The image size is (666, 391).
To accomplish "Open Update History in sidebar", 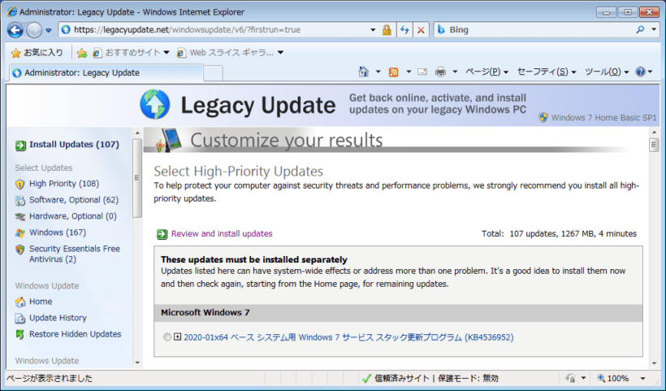I will click(x=58, y=318).
